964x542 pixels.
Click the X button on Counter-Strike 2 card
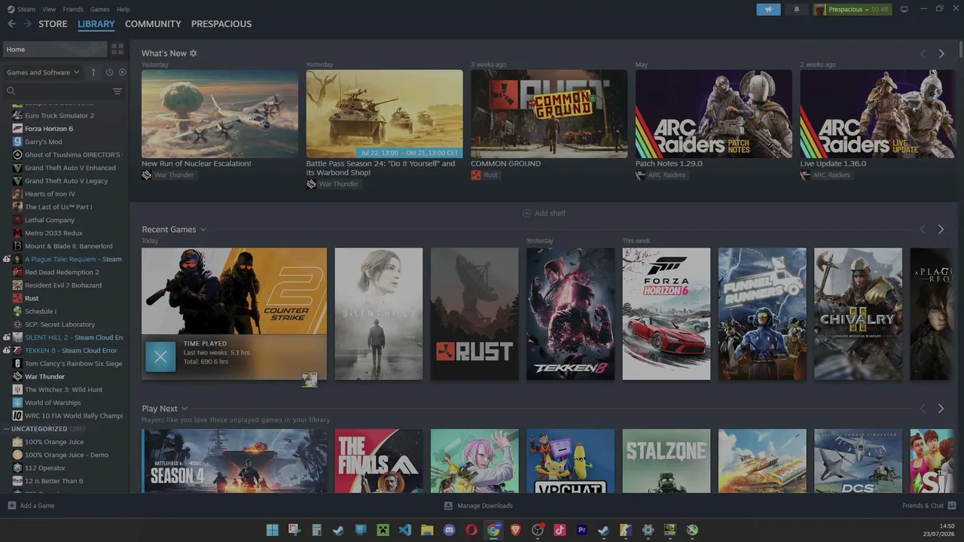point(160,357)
